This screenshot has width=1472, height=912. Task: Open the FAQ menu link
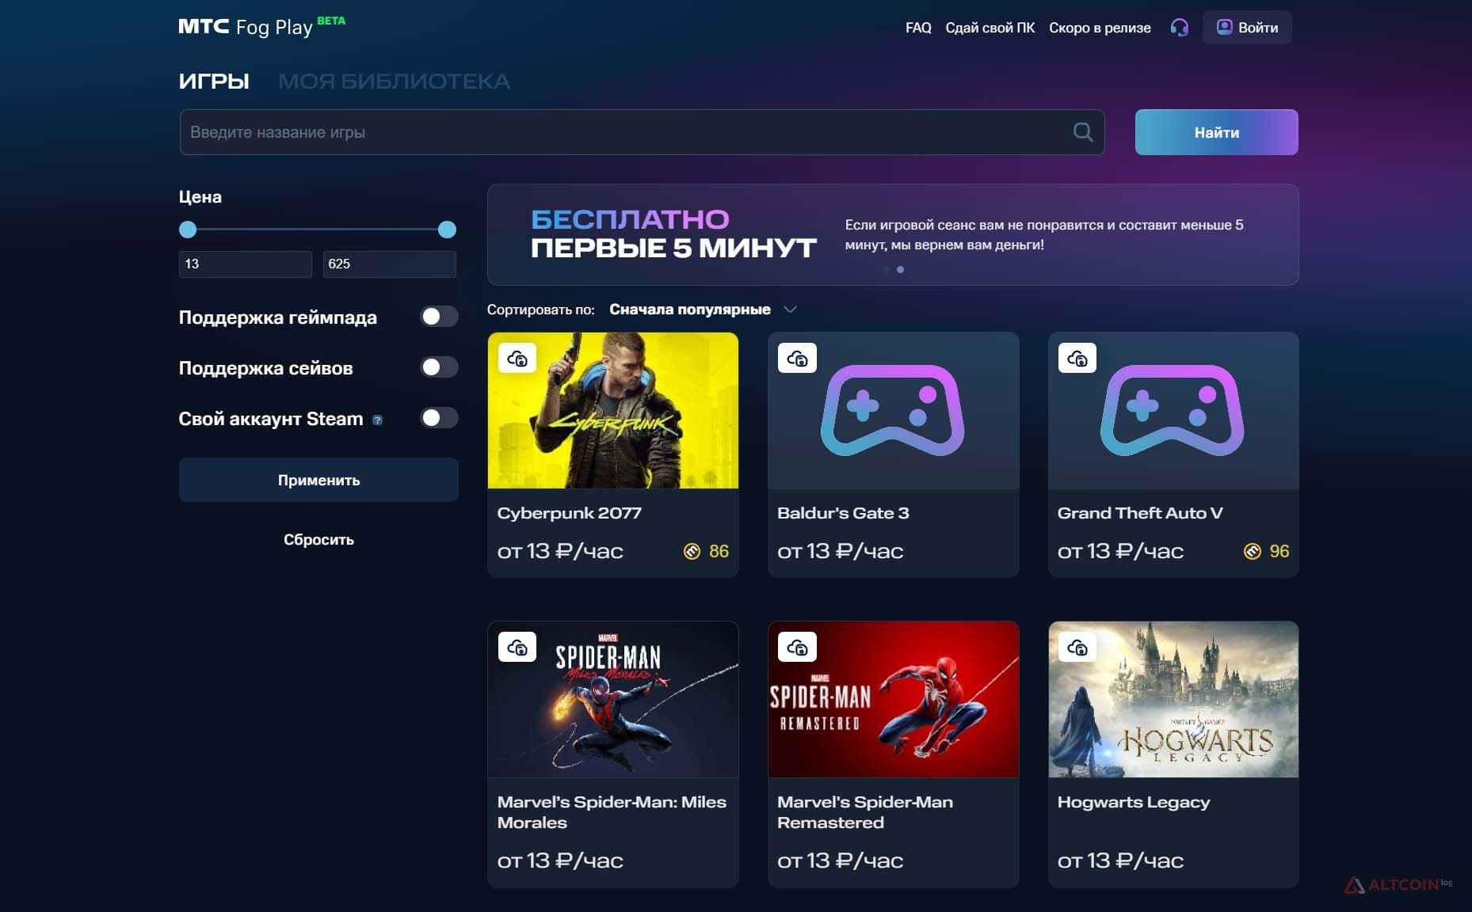click(918, 28)
